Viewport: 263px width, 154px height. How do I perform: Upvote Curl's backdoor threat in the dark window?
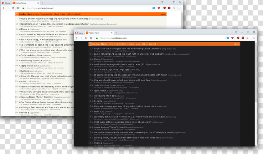click(x=93, y=86)
